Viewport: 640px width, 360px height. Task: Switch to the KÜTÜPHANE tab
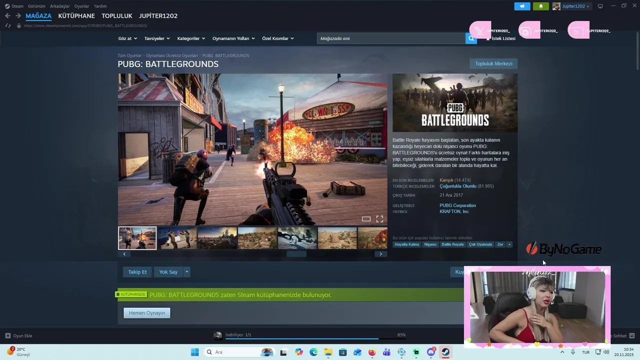coord(76,16)
